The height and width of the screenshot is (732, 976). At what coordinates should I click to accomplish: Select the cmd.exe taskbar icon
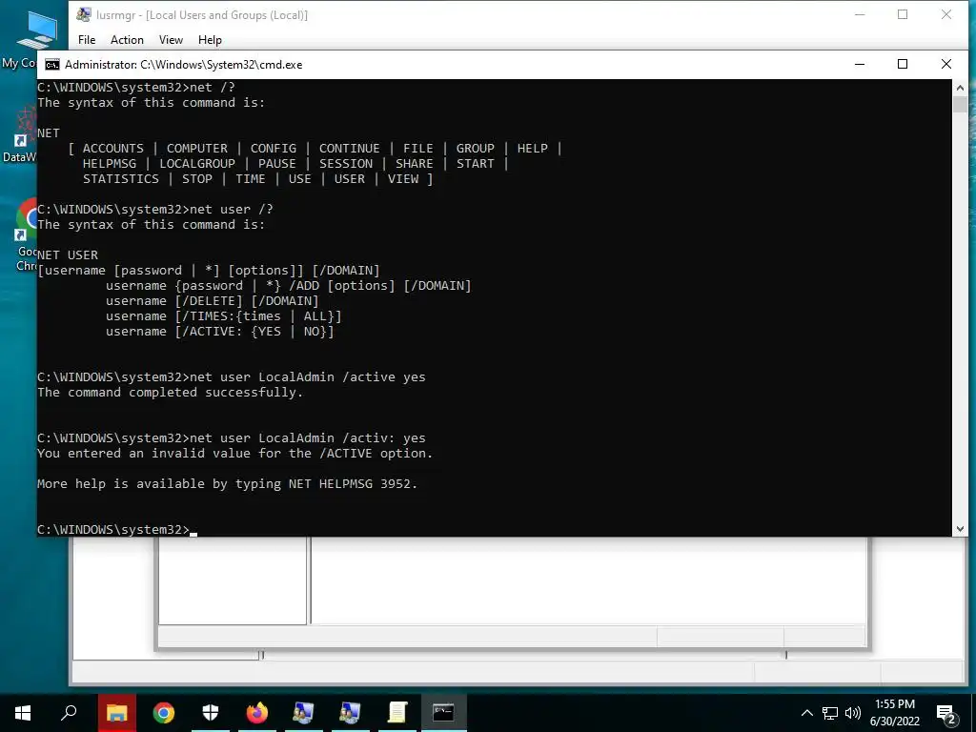(x=443, y=712)
